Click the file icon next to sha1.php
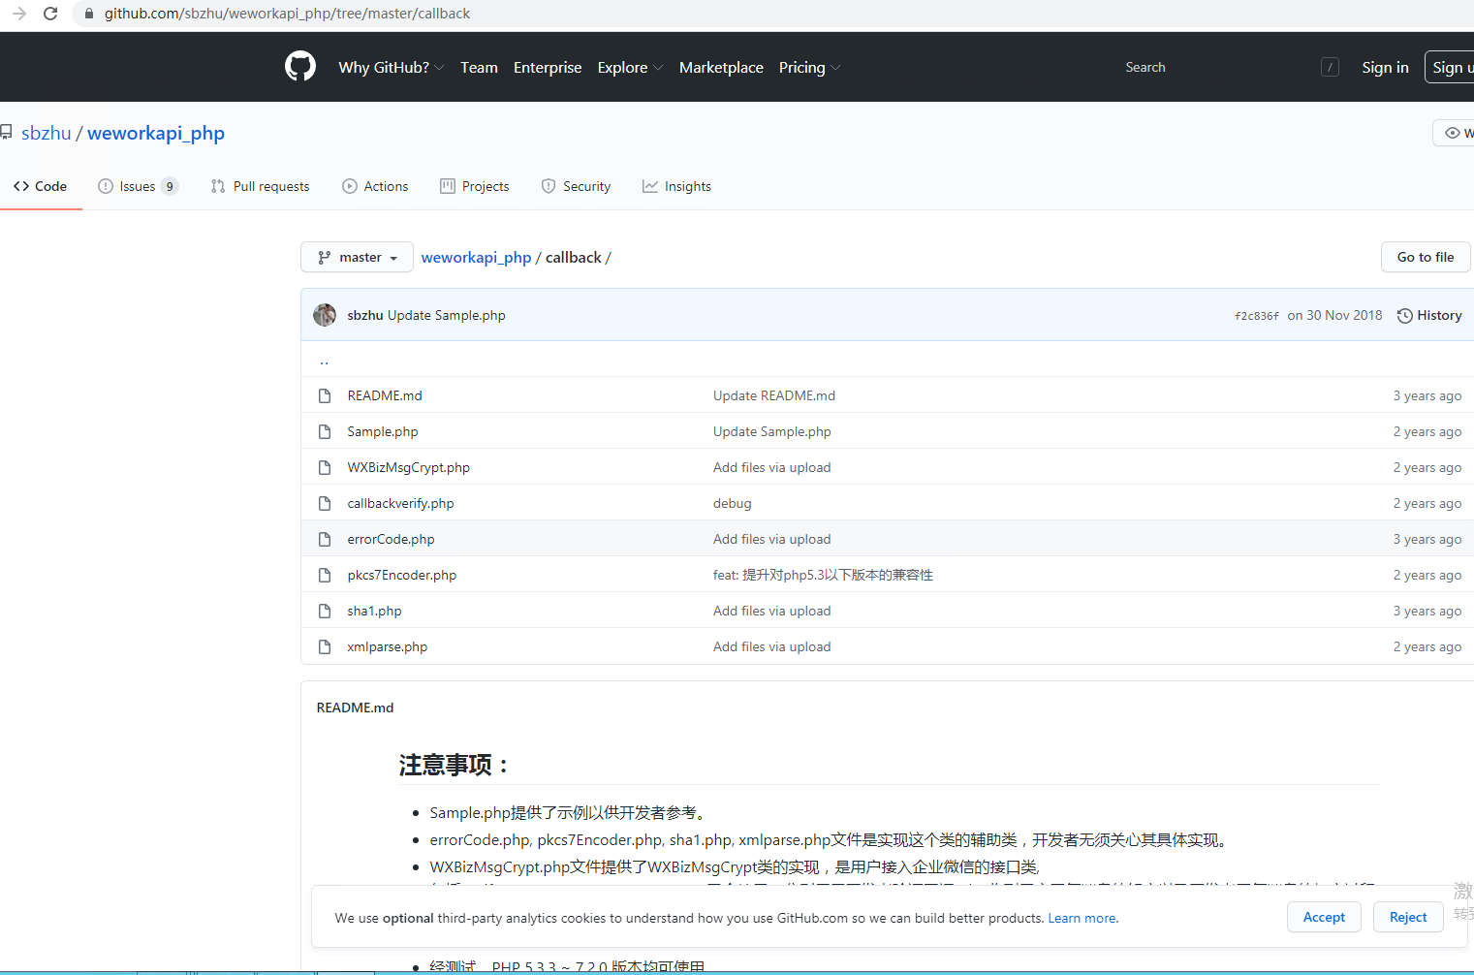This screenshot has width=1474, height=975. pyautogui.click(x=325, y=611)
